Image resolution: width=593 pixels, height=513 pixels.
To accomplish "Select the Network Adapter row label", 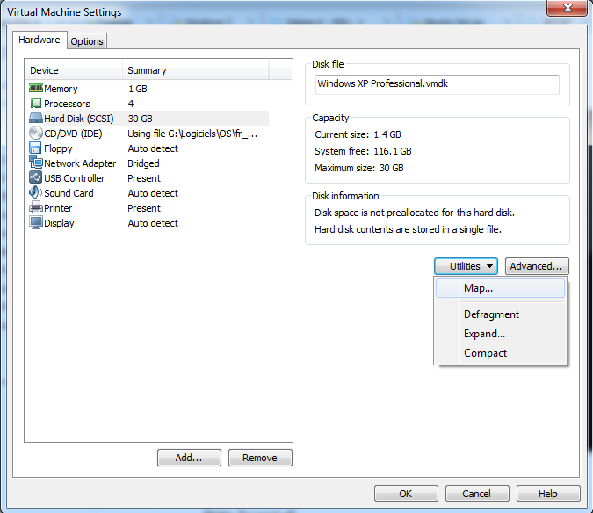I will pyautogui.click(x=80, y=163).
